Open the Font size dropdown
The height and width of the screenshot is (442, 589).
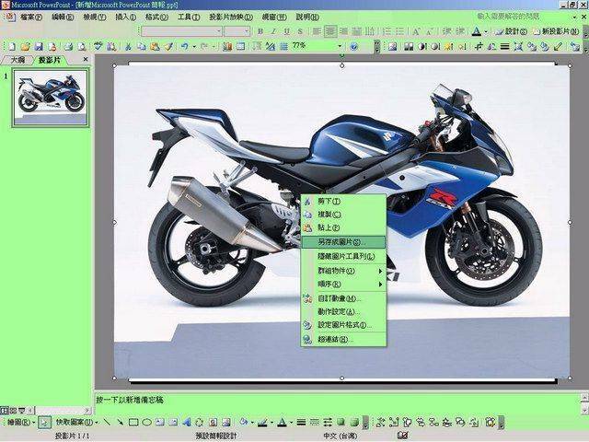coord(247,31)
